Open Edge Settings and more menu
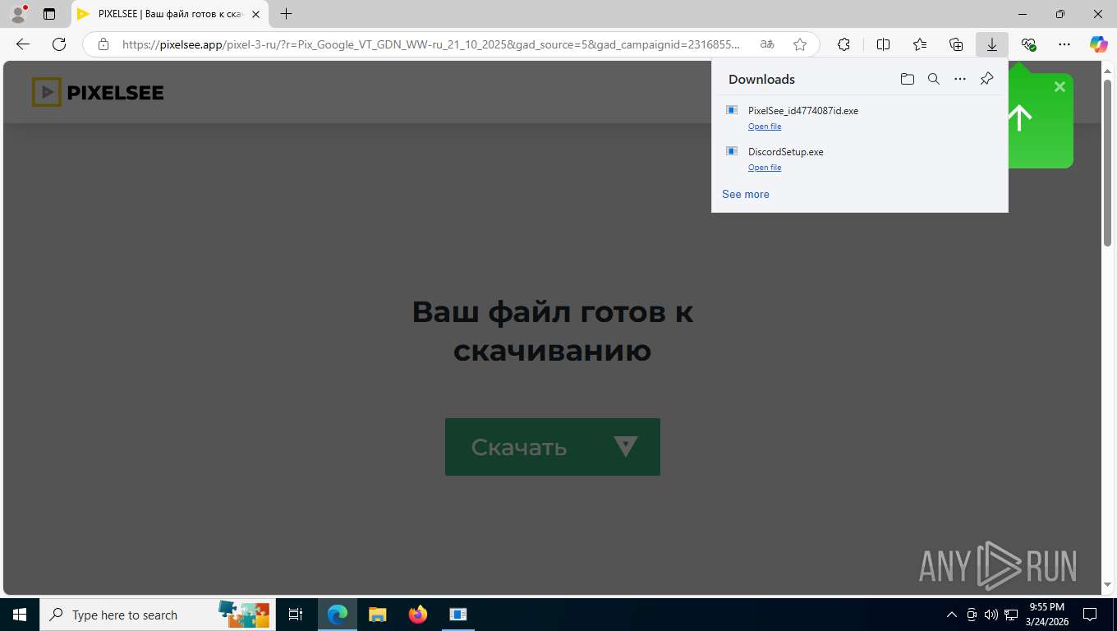Image resolution: width=1117 pixels, height=631 pixels. pyautogui.click(x=1064, y=44)
